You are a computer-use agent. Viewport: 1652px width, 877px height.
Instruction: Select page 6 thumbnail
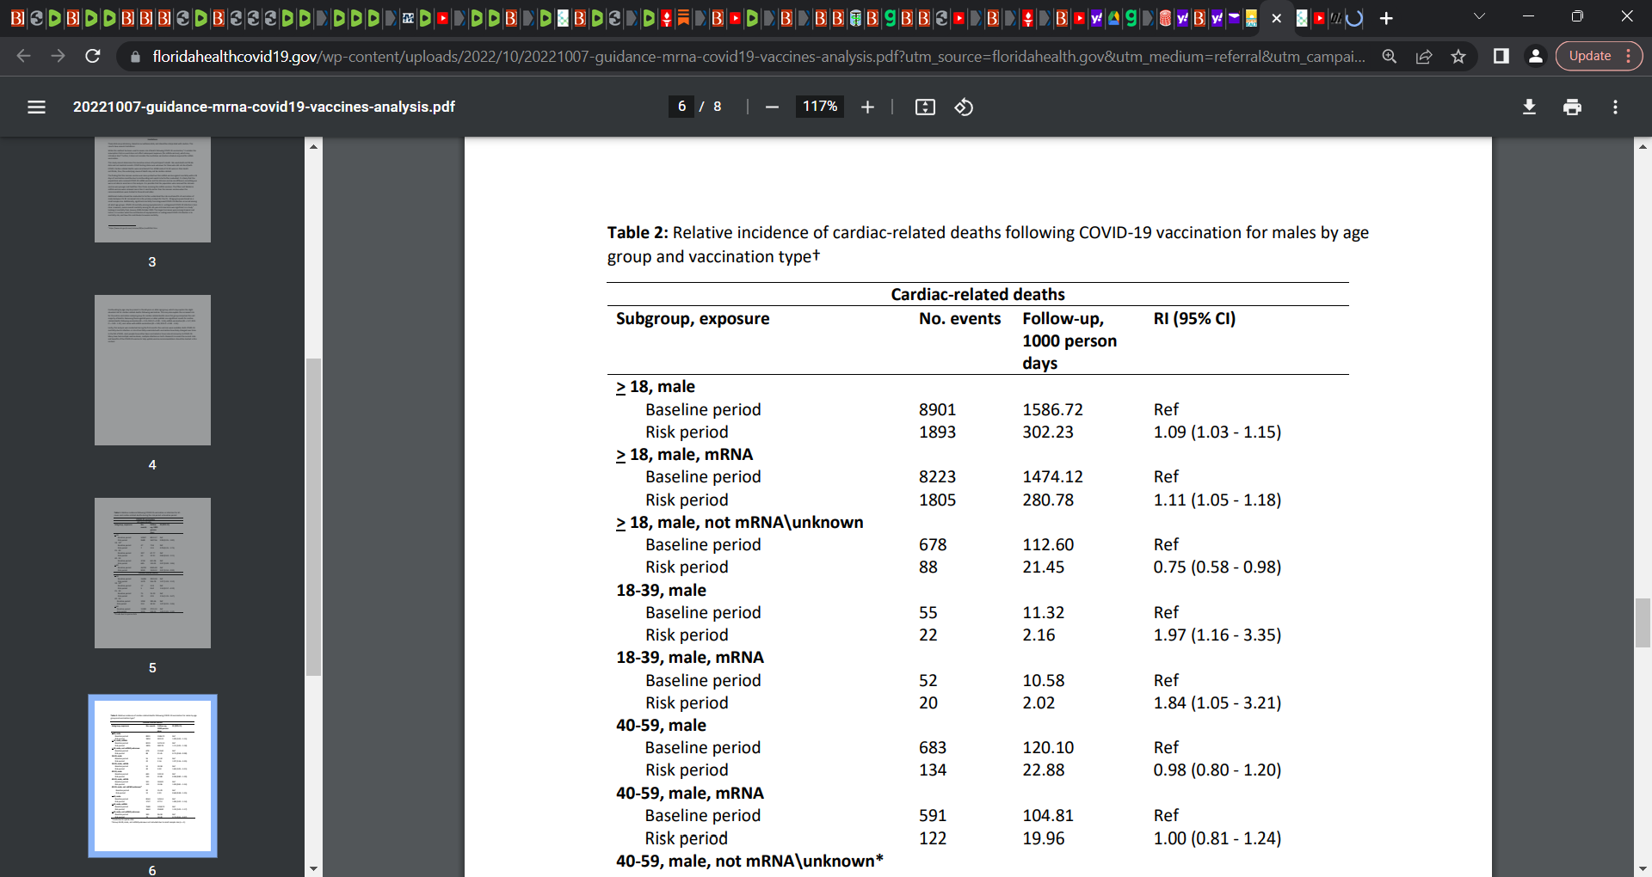click(x=152, y=776)
